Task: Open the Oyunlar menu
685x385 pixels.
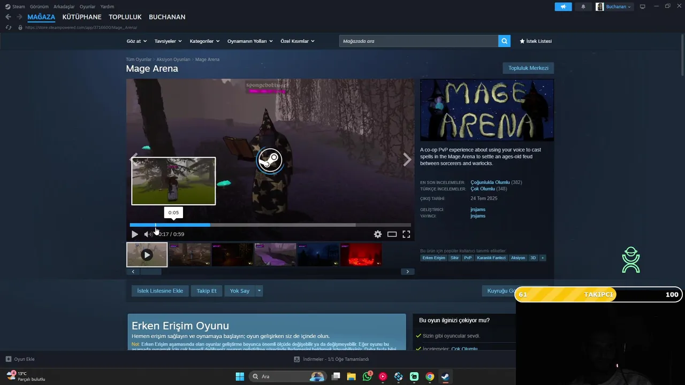Action: pyautogui.click(x=88, y=6)
